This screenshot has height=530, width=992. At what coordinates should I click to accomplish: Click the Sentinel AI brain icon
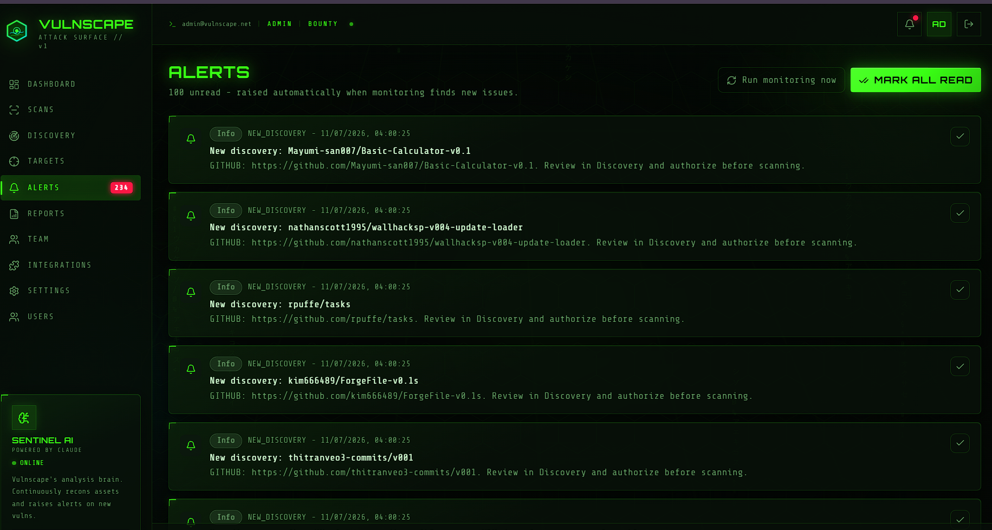(x=24, y=417)
